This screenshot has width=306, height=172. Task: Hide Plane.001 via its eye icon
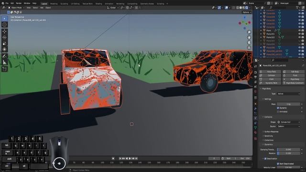[x=299, y=34]
